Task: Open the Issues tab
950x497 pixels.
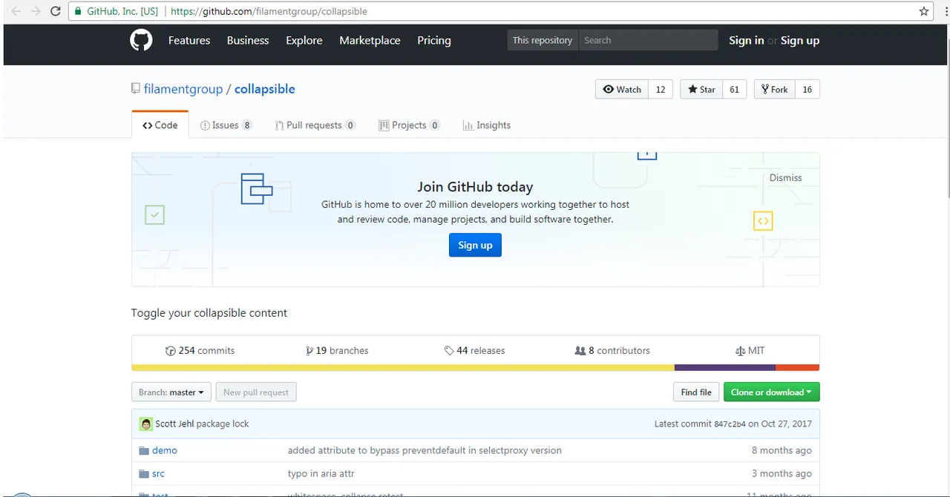Action: [x=226, y=125]
